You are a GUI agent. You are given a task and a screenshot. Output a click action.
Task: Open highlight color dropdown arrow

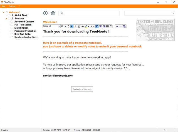coord(88,26)
